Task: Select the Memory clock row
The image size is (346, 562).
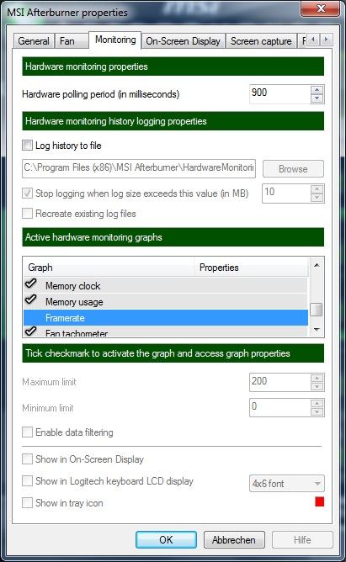Action: tap(166, 286)
